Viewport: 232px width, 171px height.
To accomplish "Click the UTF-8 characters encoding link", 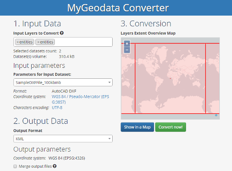I will click(x=57, y=107).
